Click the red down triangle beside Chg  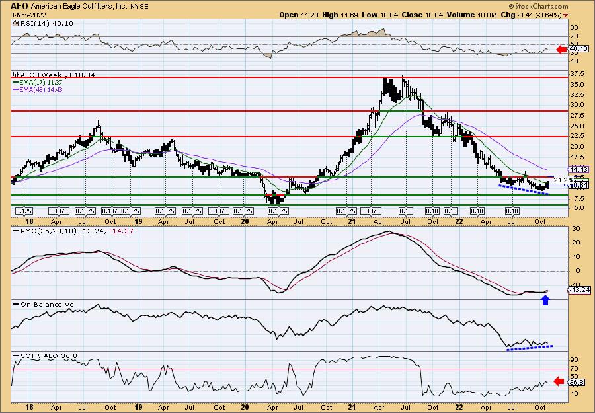pyautogui.click(x=566, y=15)
